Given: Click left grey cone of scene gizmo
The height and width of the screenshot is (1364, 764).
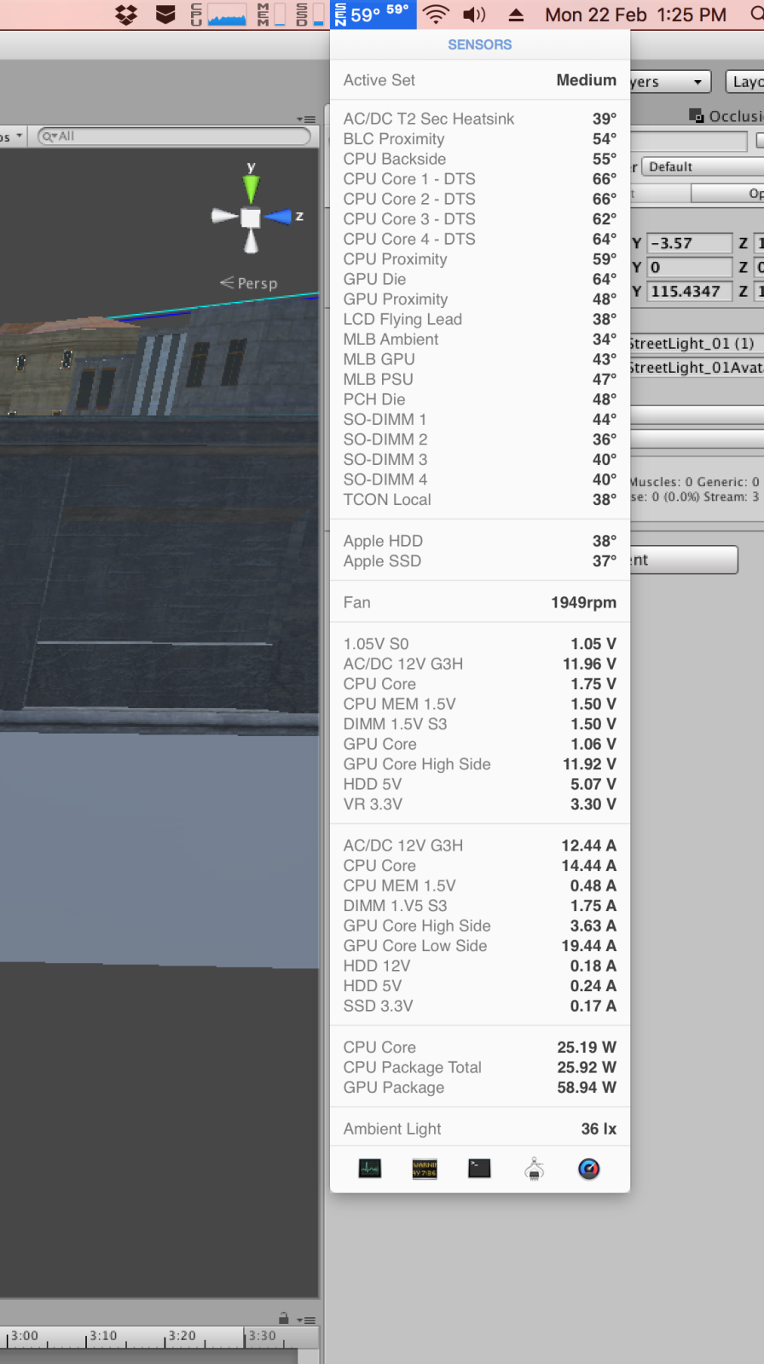Looking at the screenshot, I should [224, 217].
